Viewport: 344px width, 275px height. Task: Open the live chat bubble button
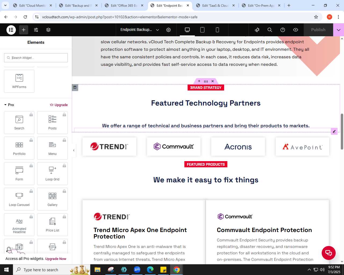point(329,253)
